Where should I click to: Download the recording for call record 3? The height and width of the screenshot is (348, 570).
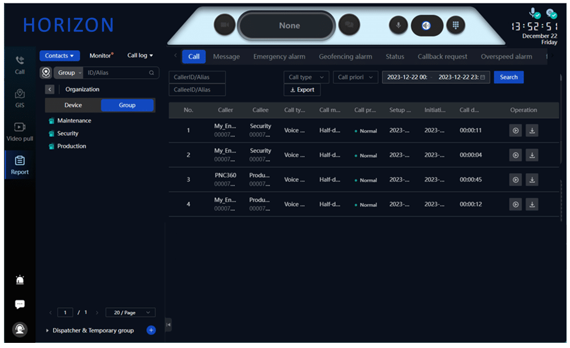[532, 180]
